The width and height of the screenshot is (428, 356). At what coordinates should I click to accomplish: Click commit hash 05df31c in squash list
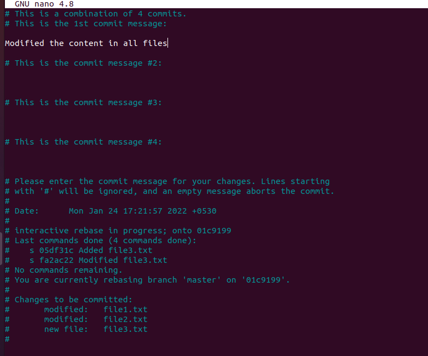pos(56,250)
